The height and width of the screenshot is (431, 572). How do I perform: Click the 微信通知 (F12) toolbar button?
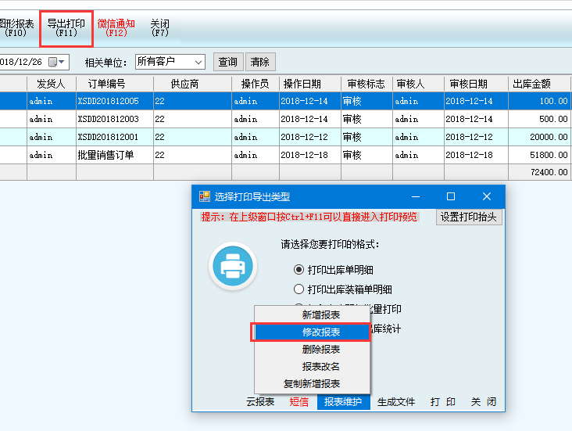coord(116,28)
